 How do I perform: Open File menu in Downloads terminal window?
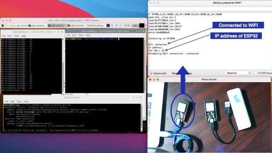point(68,35)
